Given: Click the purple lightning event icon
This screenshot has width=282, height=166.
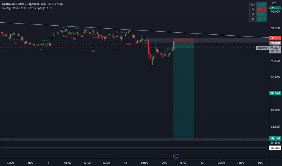Looking at the screenshot, I should [x=176, y=156].
